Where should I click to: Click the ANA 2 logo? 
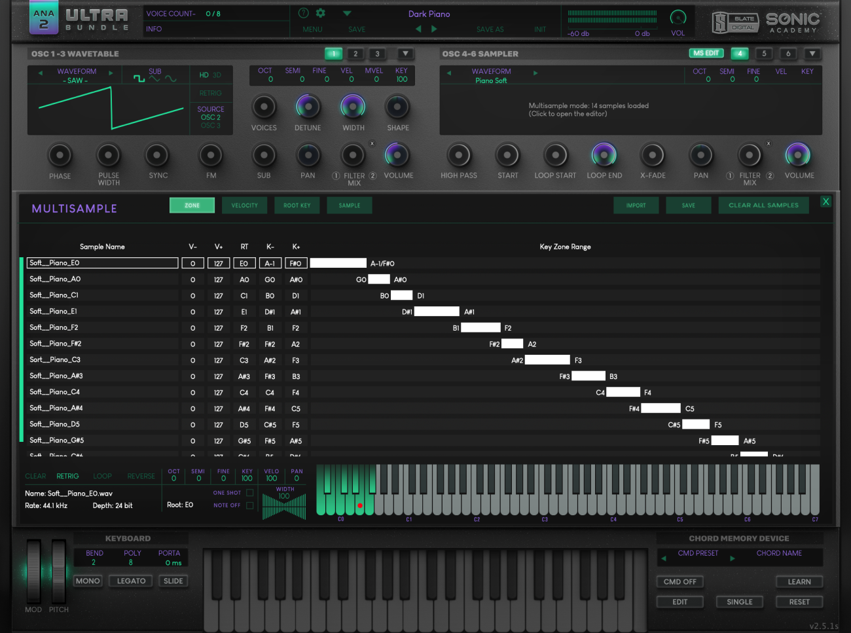pos(44,18)
